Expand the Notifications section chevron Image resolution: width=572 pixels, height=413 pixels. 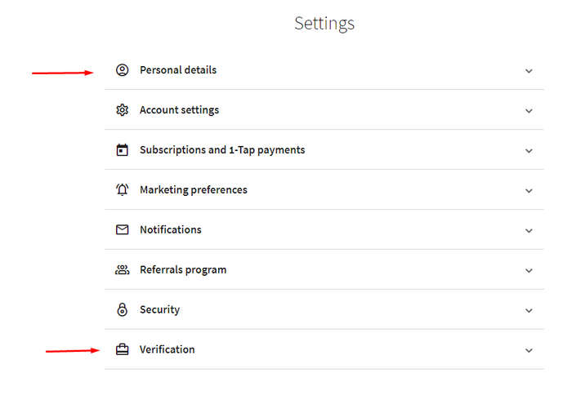[x=529, y=231]
